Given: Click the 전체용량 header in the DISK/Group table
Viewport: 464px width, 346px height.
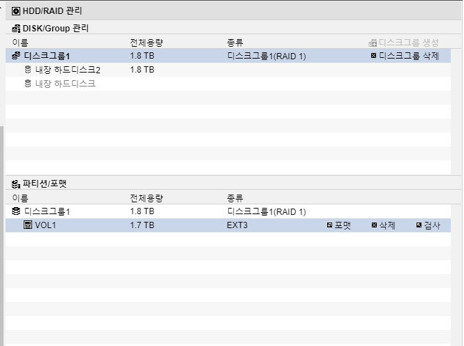Looking at the screenshot, I should (x=147, y=43).
